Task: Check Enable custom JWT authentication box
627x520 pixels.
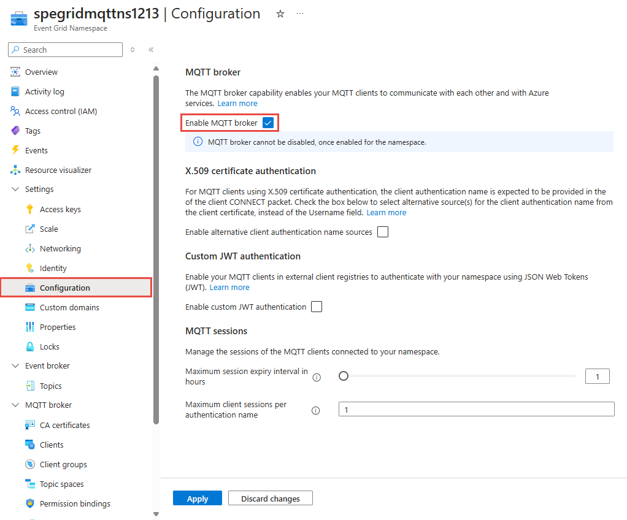Action: 317,307
